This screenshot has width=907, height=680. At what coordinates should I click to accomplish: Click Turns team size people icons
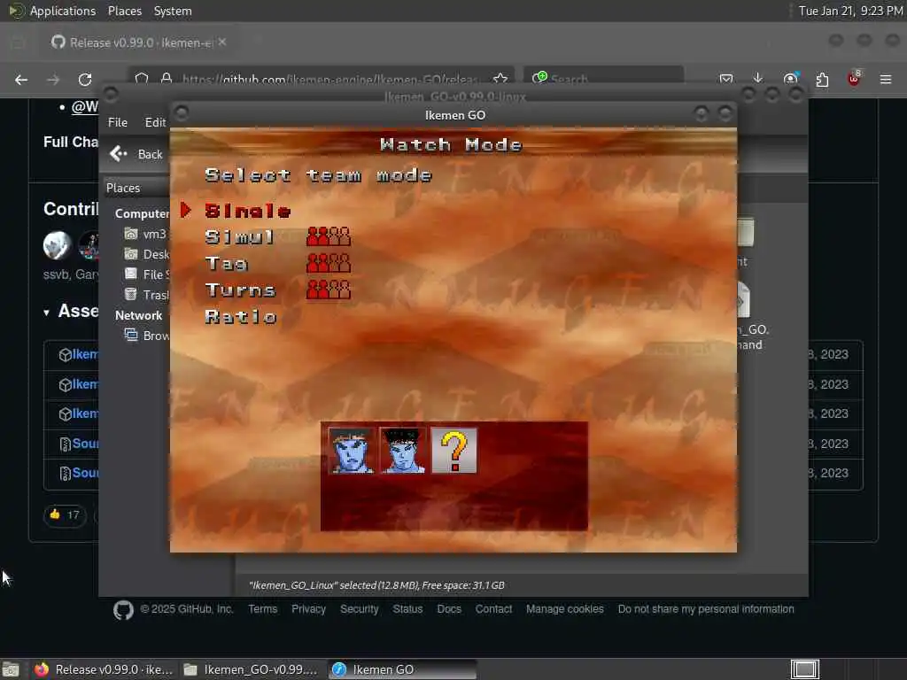point(329,290)
